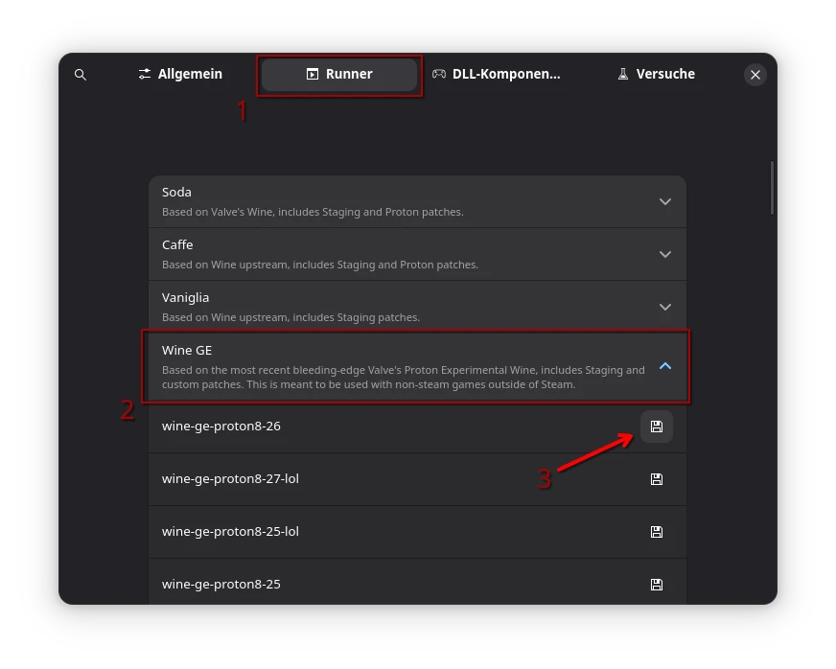Expand the Caffe runner list
The width and height of the screenshot is (836, 669).
(665, 255)
